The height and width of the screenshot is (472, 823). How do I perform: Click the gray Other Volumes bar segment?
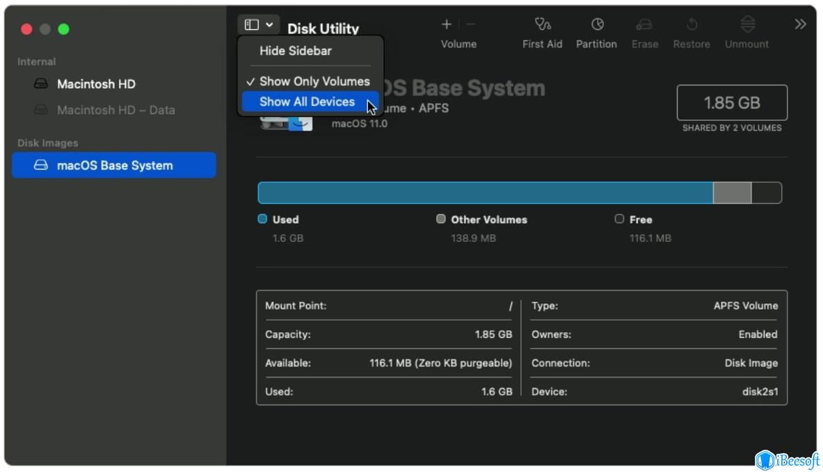point(732,193)
